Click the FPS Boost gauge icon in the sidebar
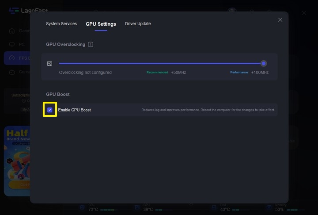The image size is (318, 215). (x=12, y=58)
